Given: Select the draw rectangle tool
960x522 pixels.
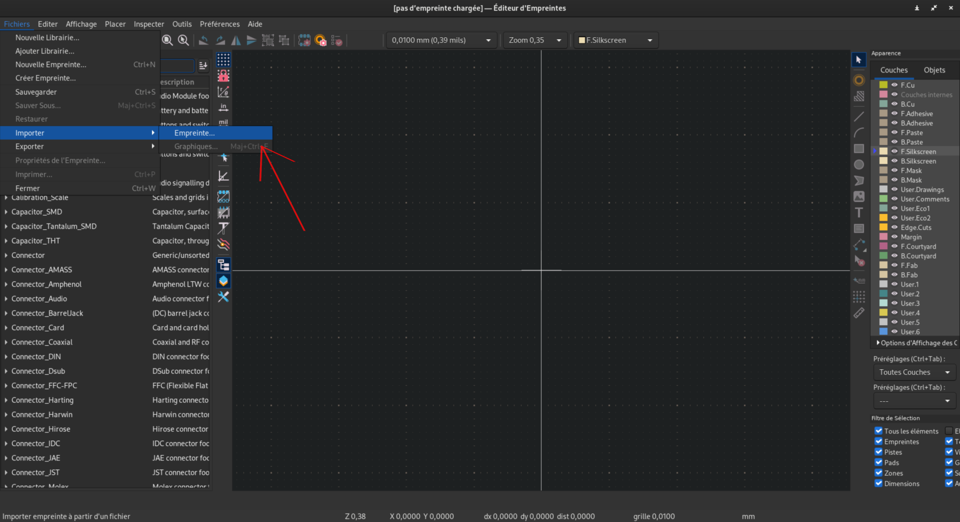Looking at the screenshot, I should (x=859, y=148).
